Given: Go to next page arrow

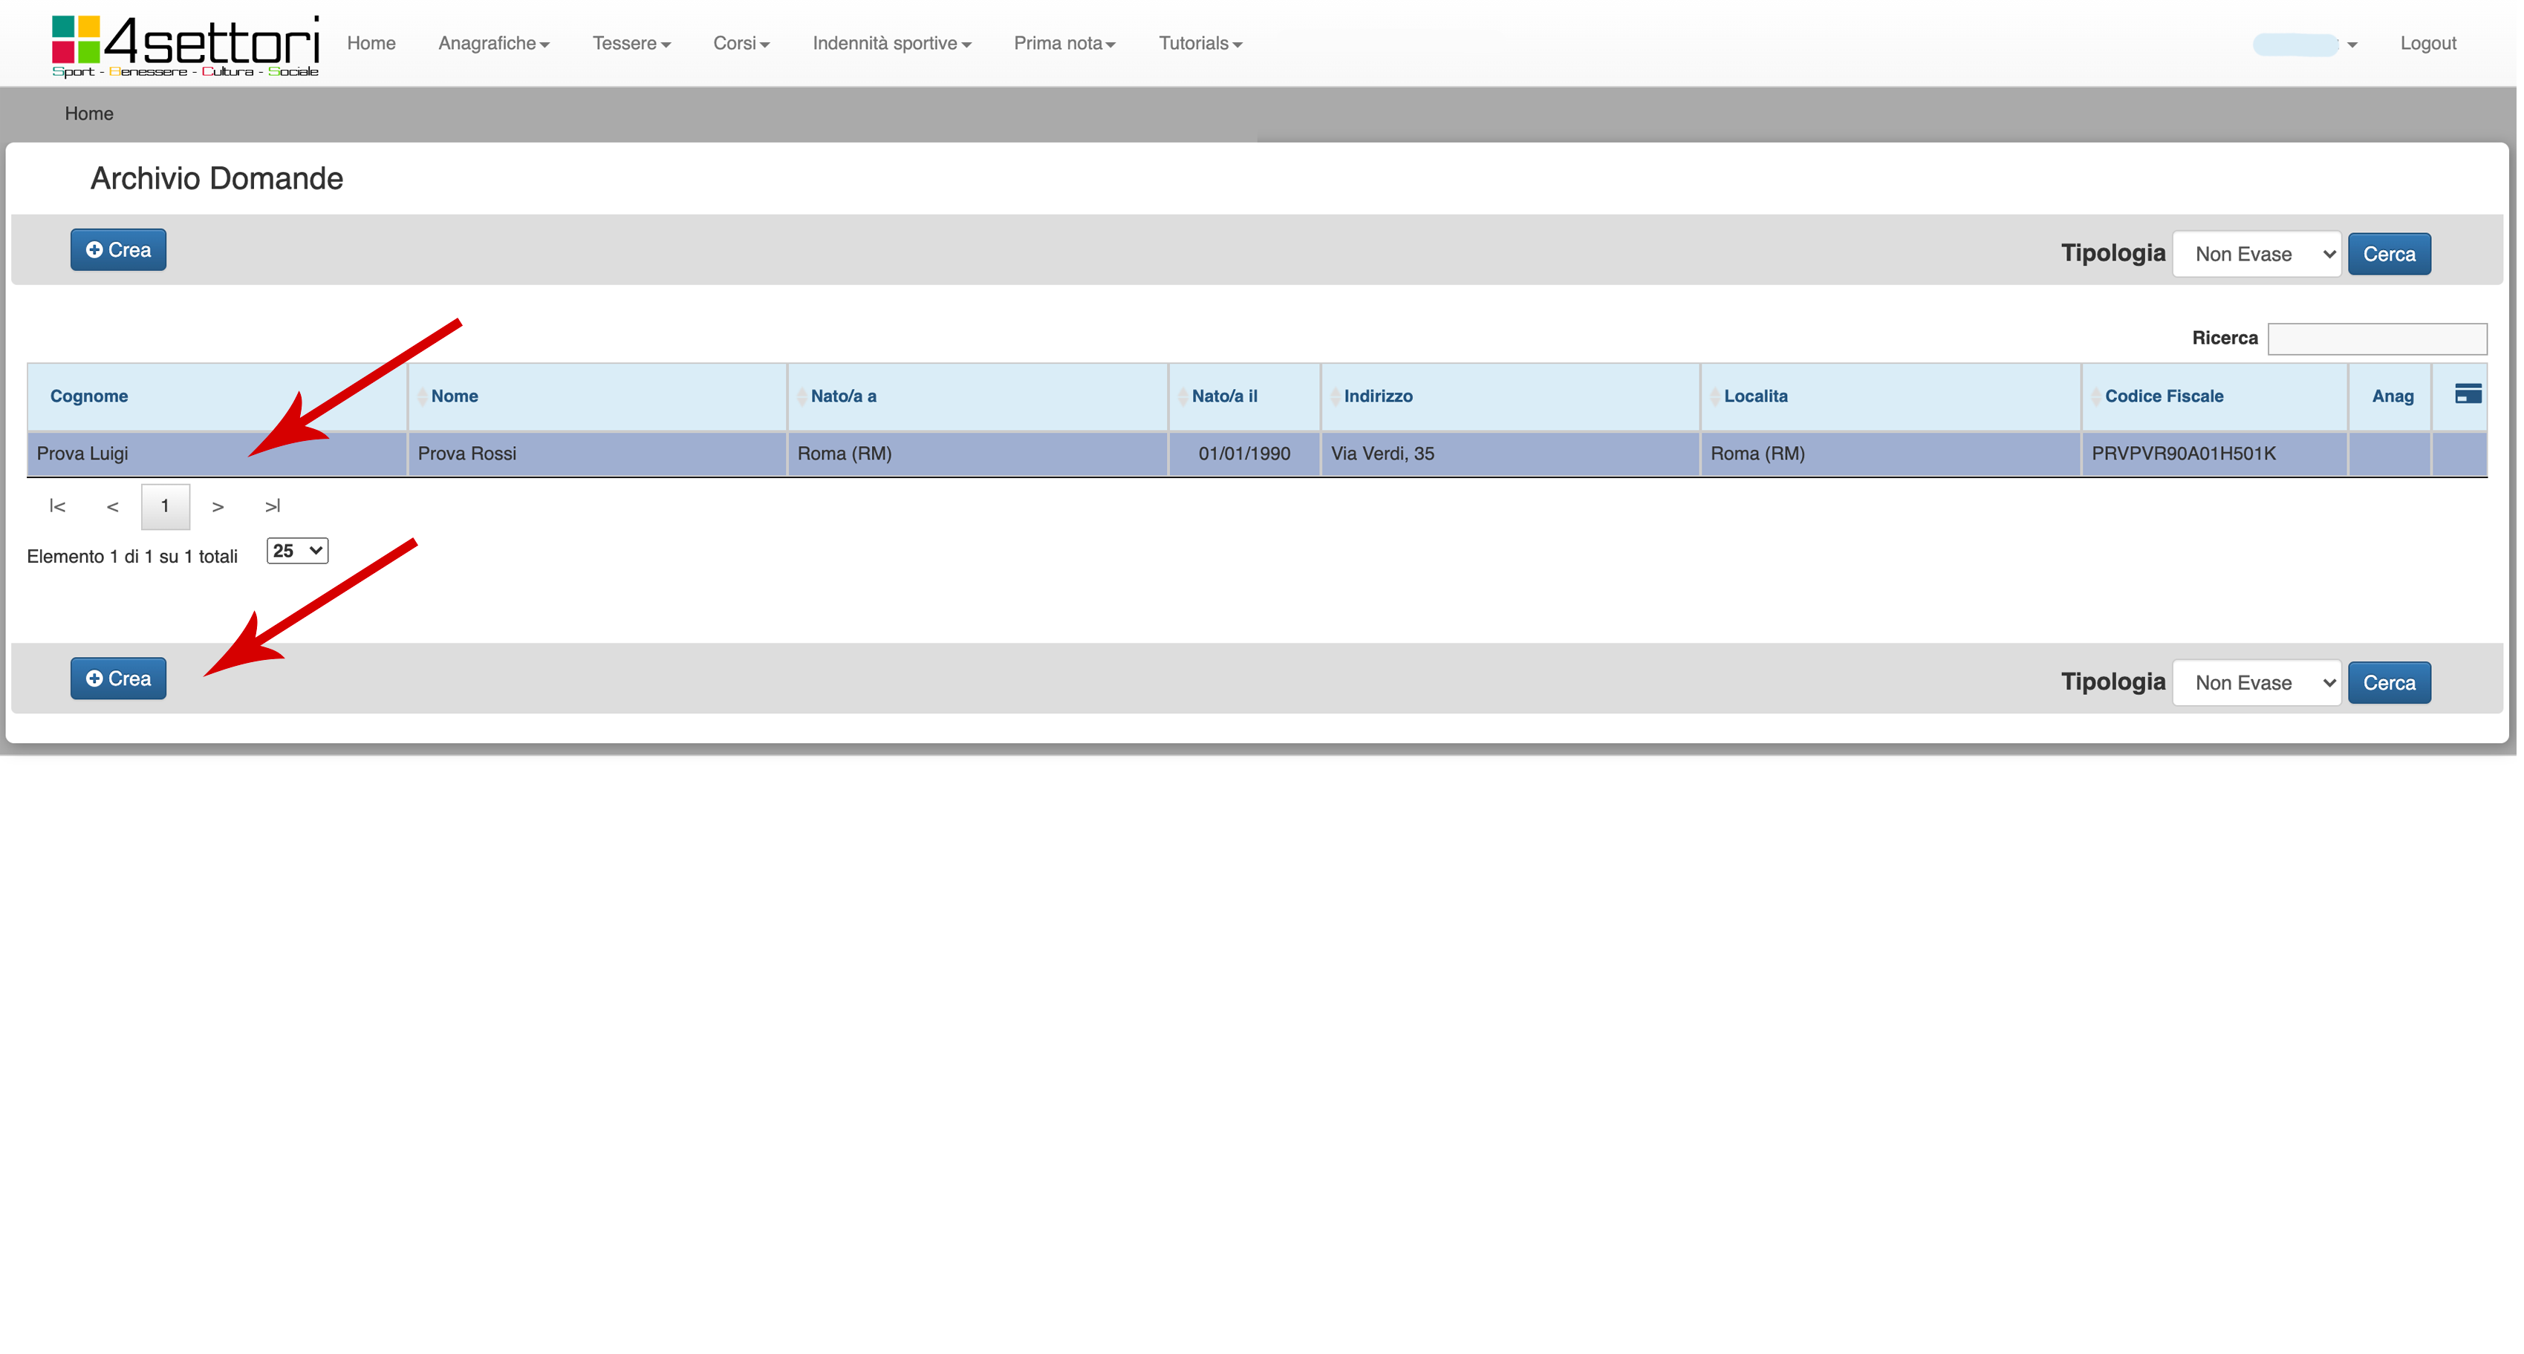Looking at the screenshot, I should (218, 506).
